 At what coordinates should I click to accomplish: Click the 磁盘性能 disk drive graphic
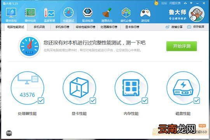pyautogui.click(x=183, y=87)
